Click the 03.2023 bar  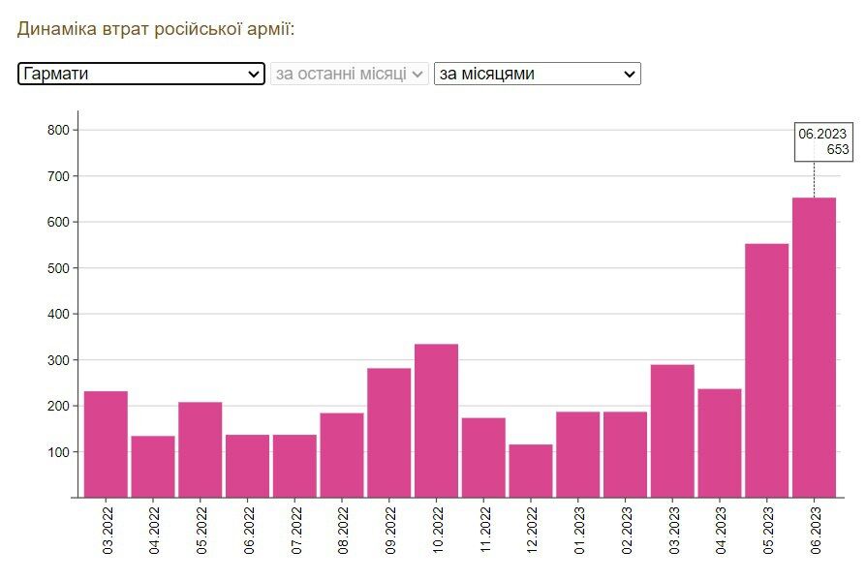672,431
